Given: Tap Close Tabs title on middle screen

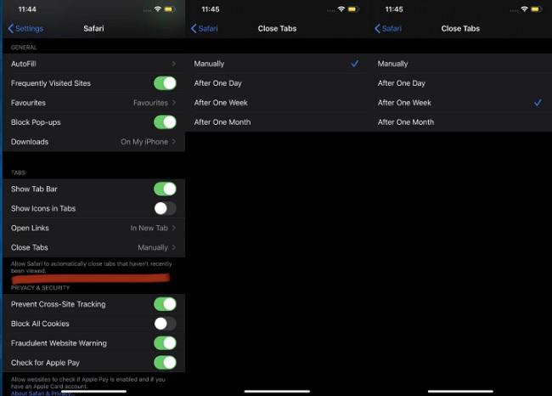Looking at the screenshot, I should click(277, 29).
